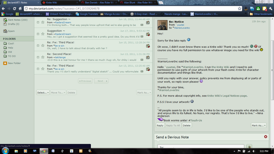Open Sent Notes (200) folder
This screenshot has height=154, width=274.
click(18, 20)
